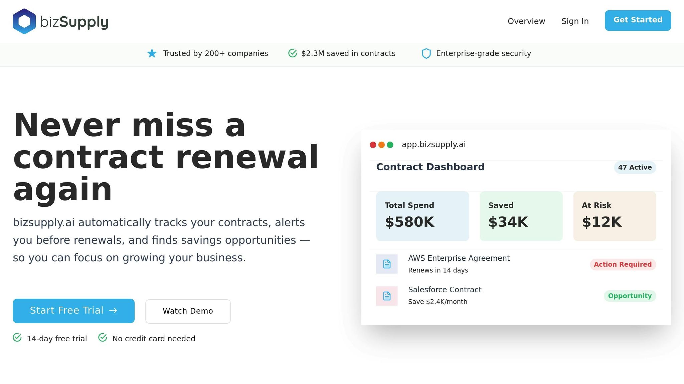Image resolution: width=684 pixels, height=384 pixels.
Task: Click the blue star trust icon
Action: tap(152, 53)
